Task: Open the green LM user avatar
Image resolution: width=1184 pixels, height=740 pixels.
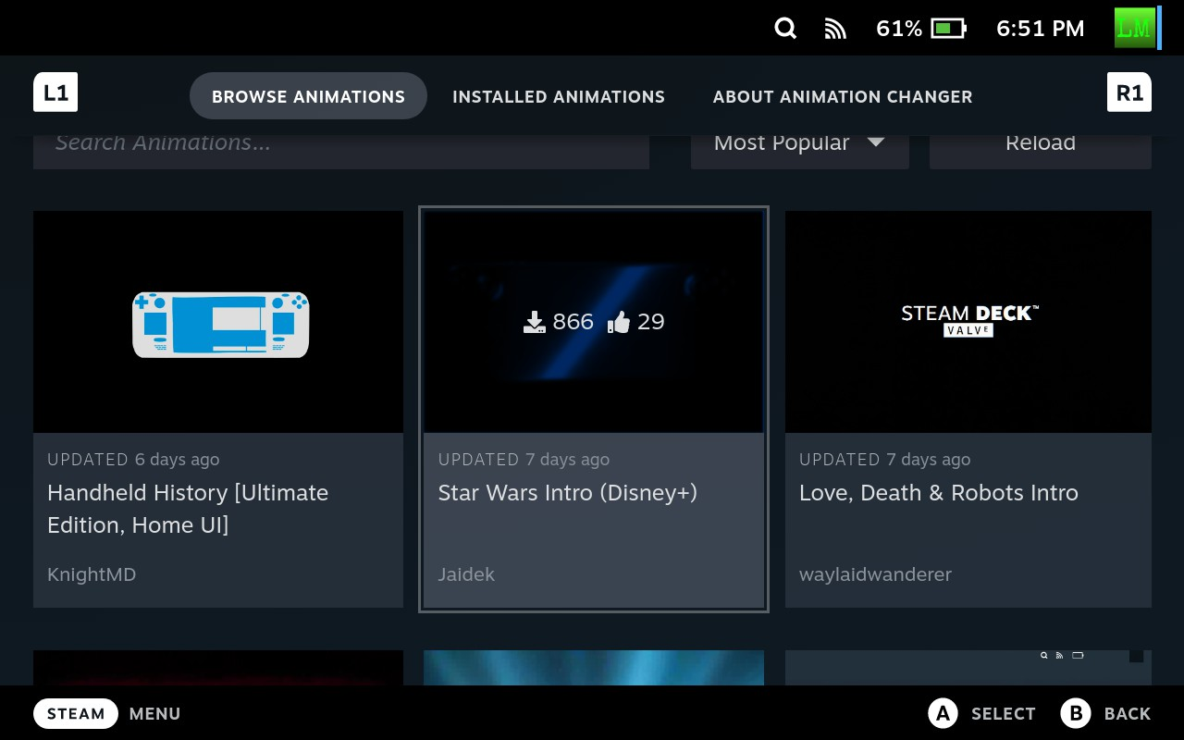Action: click(x=1135, y=28)
